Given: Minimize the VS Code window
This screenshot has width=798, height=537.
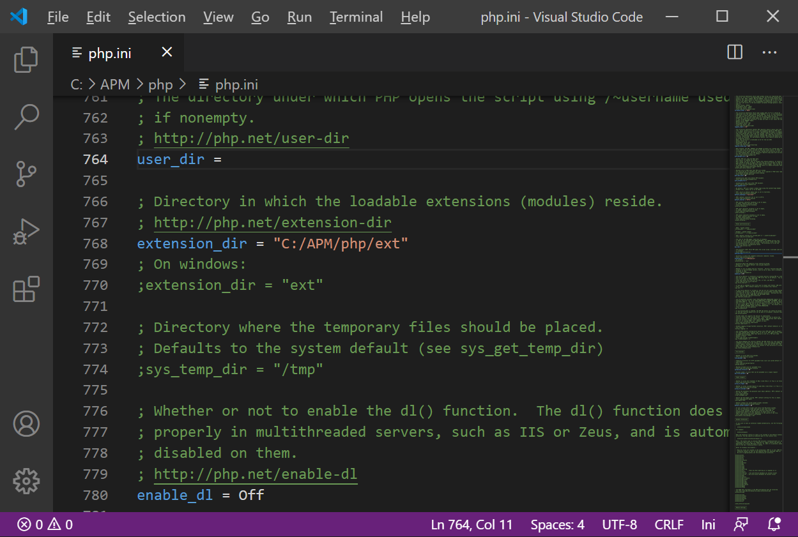Looking at the screenshot, I should (671, 17).
